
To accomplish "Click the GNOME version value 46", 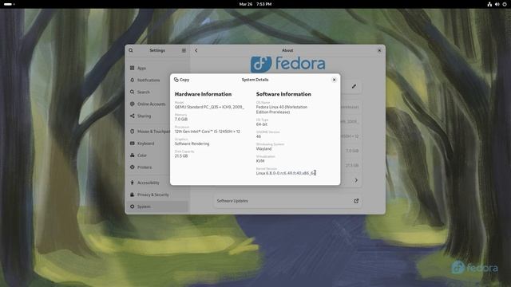I will pyautogui.click(x=259, y=136).
